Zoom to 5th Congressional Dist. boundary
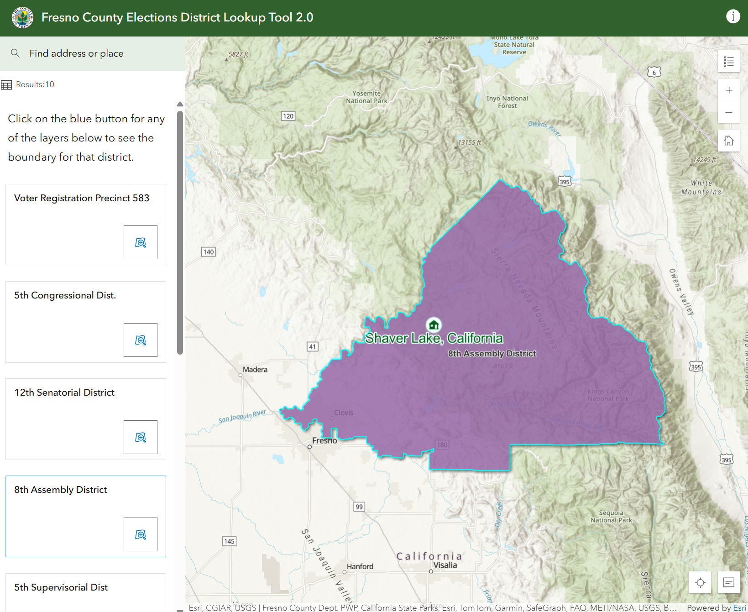 pyautogui.click(x=141, y=340)
